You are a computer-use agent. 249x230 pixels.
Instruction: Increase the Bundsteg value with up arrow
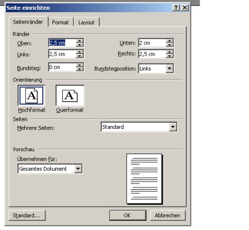[x=80, y=65]
